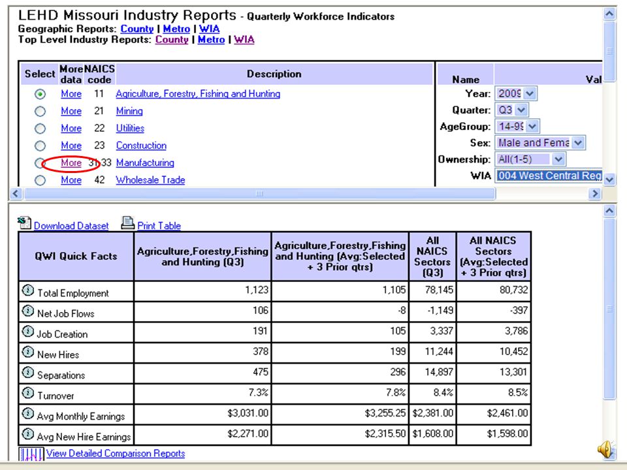Open the Manufacturing description link
This screenshot has width=627, height=470.
[145, 163]
